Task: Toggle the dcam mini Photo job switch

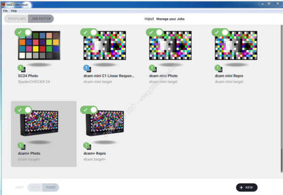Action: 155,33
